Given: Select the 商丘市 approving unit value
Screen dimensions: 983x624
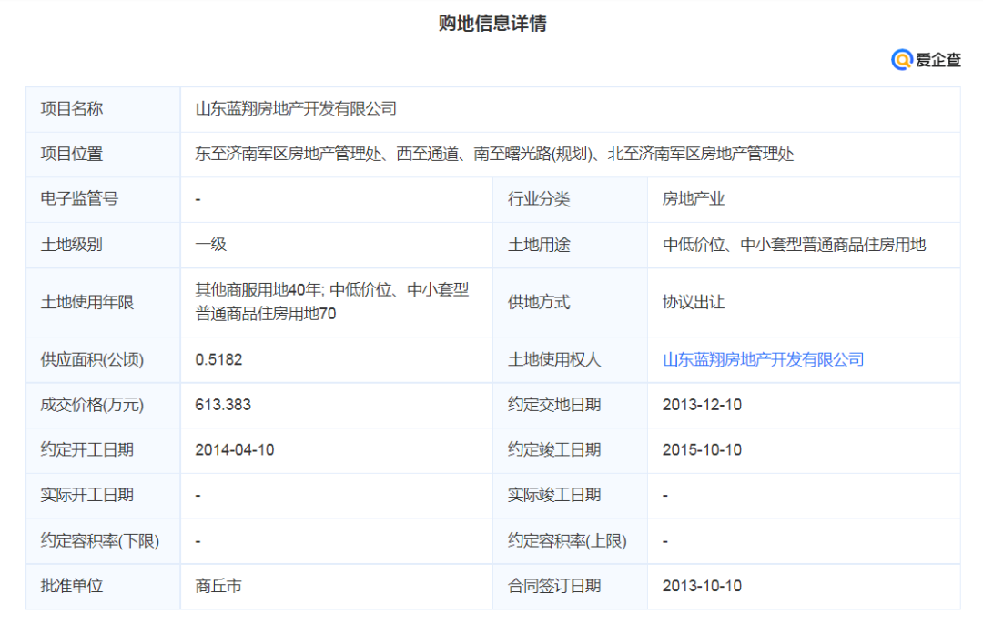Looking at the screenshot, I should click(218, 587).
